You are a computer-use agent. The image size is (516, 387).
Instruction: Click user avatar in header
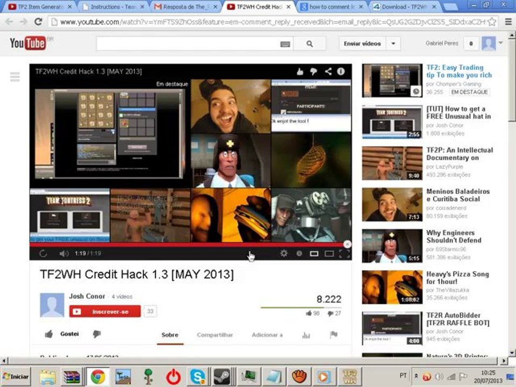click(x=489, y=44)
